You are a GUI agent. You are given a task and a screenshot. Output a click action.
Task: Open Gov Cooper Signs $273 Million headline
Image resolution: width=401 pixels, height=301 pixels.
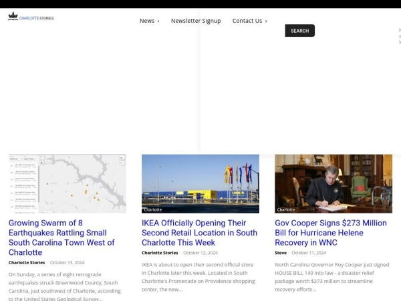(331, 233)
